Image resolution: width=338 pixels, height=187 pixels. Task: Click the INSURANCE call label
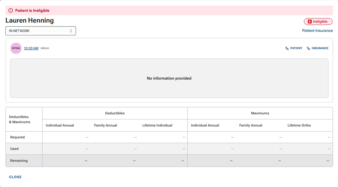point(320,48)
